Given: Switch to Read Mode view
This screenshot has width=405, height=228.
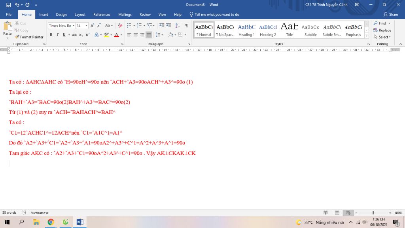Looking at the screenshot, I should pyautogui.click(x=326, y=213).
